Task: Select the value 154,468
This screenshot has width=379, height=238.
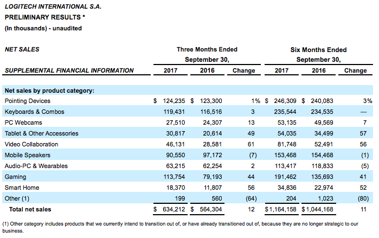Action: 322,155
